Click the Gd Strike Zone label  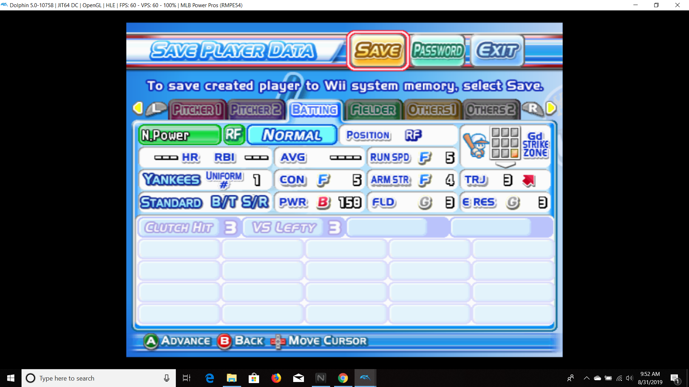535,145
